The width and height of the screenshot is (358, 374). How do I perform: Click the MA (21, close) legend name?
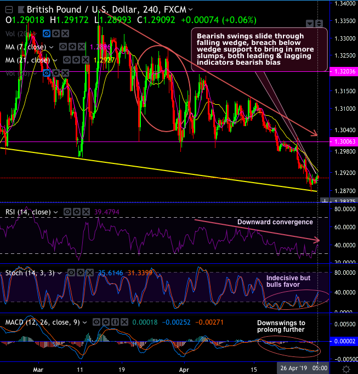tap(27, 60)
